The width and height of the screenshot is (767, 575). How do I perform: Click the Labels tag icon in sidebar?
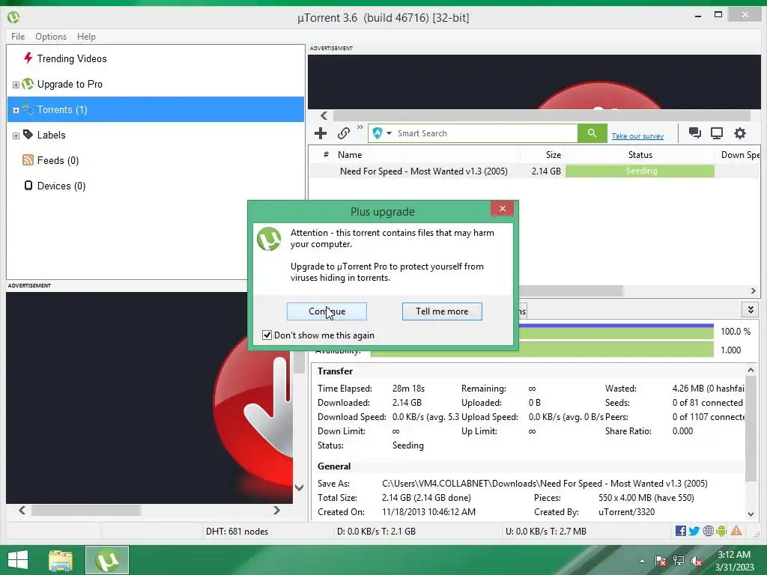28,135
